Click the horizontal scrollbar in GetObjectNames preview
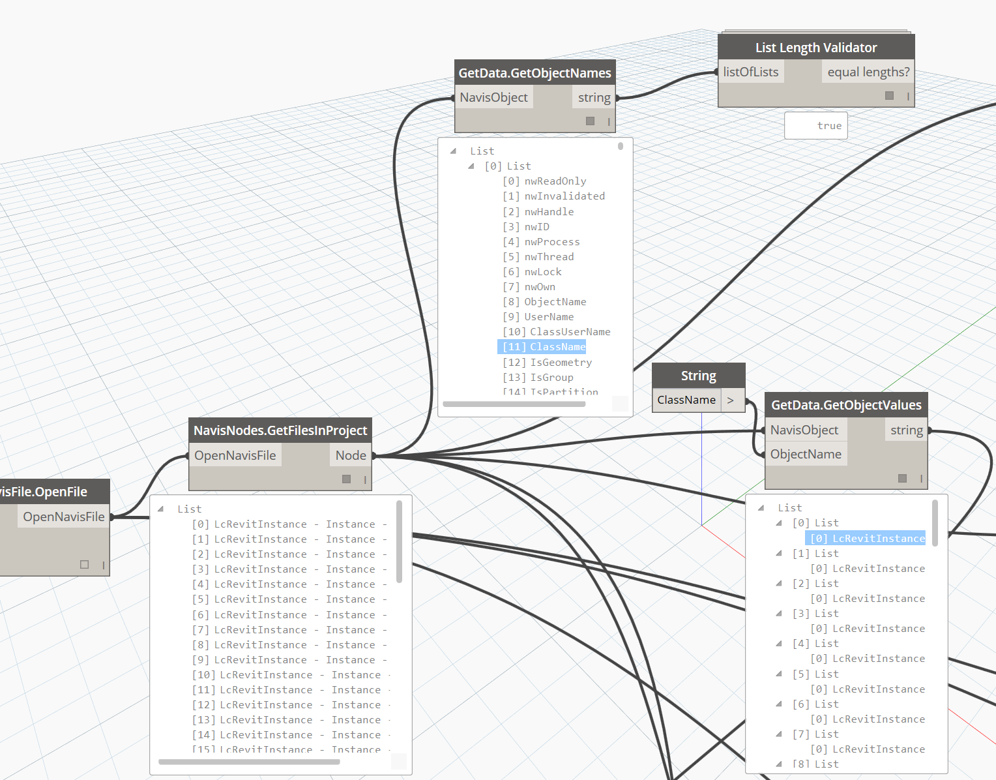The width and height of the screenshot is (996, 780). [514, 404]
